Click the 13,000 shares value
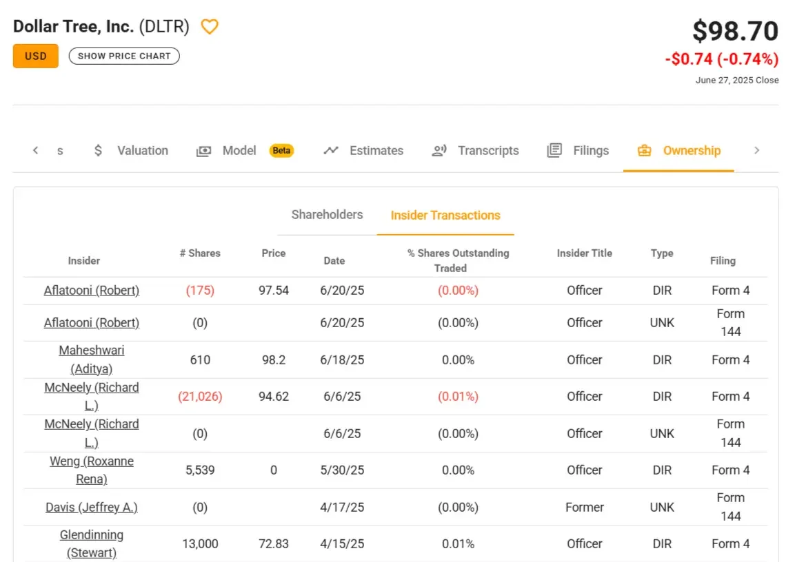Screen dimensions: 795x562 coord(200,544)
